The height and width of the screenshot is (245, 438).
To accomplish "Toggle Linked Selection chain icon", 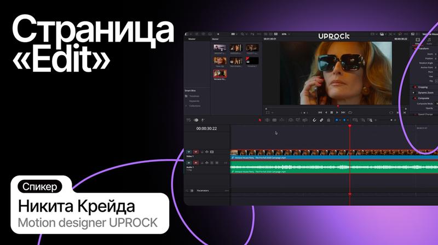I will [321, 120].
